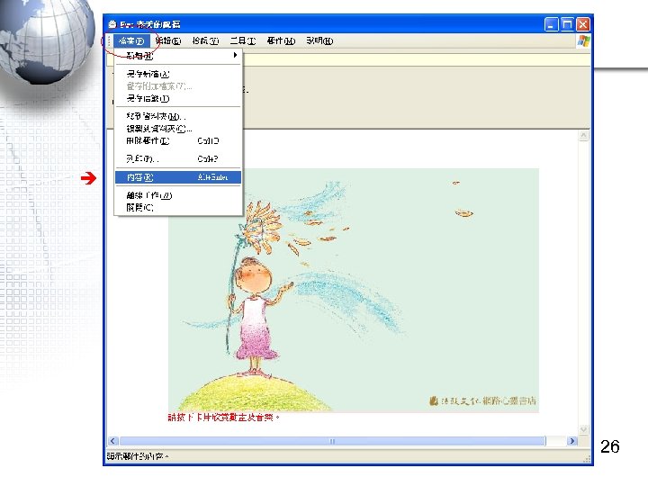Image resolution: width=648 pixels, height=486 pixels.
Task: Maximize the message window
Action: [x=567, y=24]
